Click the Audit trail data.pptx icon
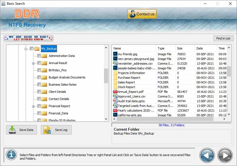Screen dimensions: 237x166 click(115, 101)
